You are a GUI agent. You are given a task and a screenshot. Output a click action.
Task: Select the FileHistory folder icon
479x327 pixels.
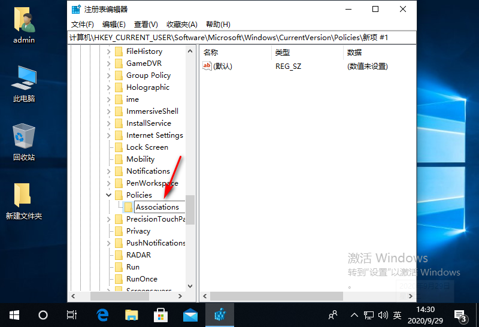[119, 52]
